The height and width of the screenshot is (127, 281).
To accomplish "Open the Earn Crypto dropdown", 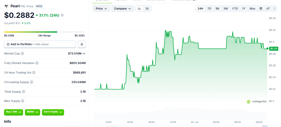I will click(x=53, y=112).
